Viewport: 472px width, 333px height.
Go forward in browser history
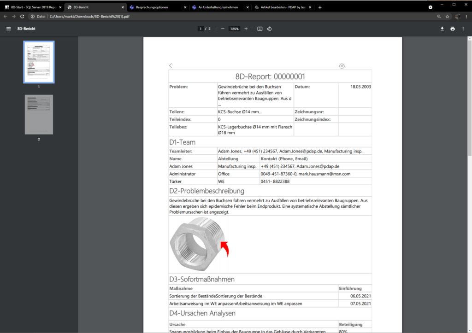[x=14, y=17]
